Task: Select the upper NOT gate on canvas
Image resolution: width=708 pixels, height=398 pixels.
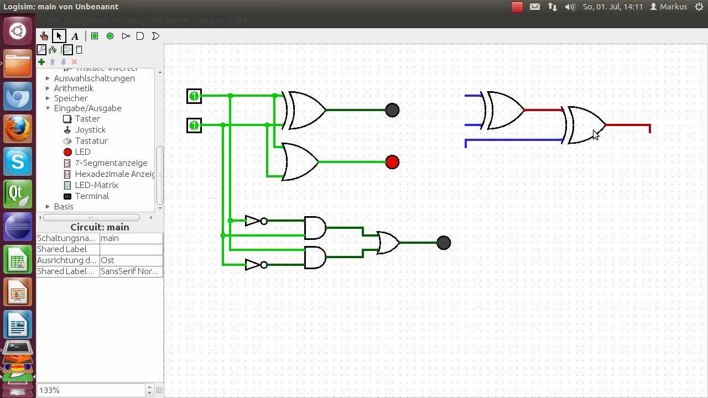Action: click(x=256, y=221)
